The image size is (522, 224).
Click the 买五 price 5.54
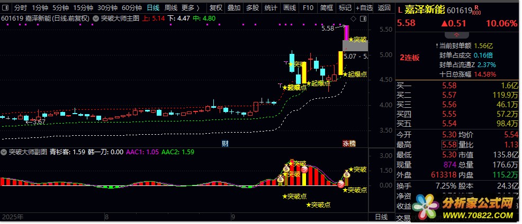coord(449,124)
